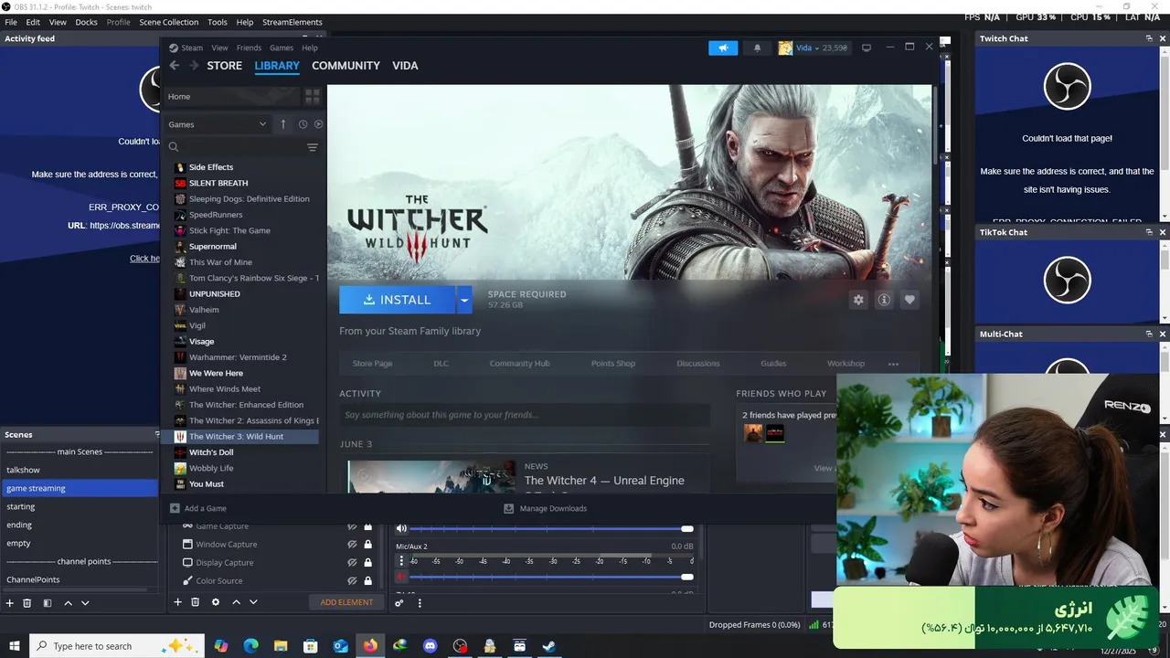The height and width of the screenshot is (658, 1170).
Task: Toggle Display Capture source visibility
Action: tap(352, 563)
